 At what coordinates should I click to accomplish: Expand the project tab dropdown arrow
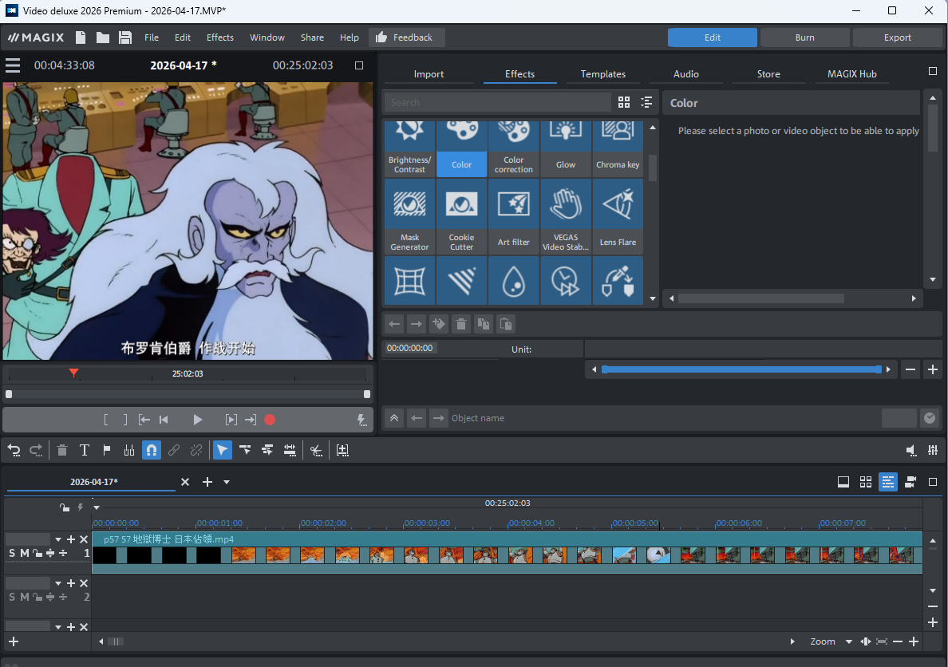pyautogui.click(x=227, y=482)
